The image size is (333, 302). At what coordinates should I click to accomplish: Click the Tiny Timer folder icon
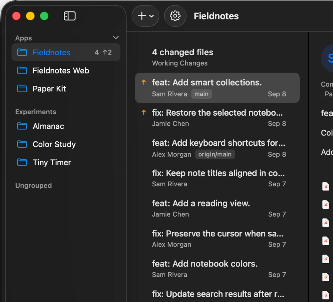tap(22, 163)
